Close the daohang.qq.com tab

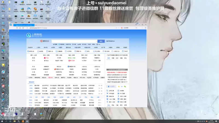click(33, 25)
